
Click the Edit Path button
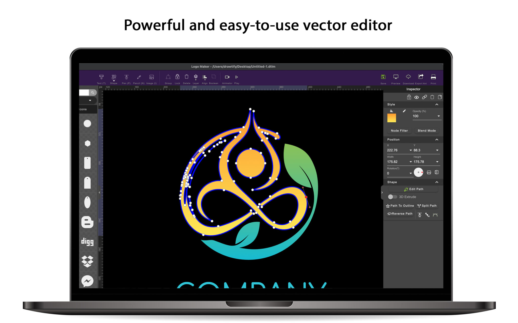(413, 189)
